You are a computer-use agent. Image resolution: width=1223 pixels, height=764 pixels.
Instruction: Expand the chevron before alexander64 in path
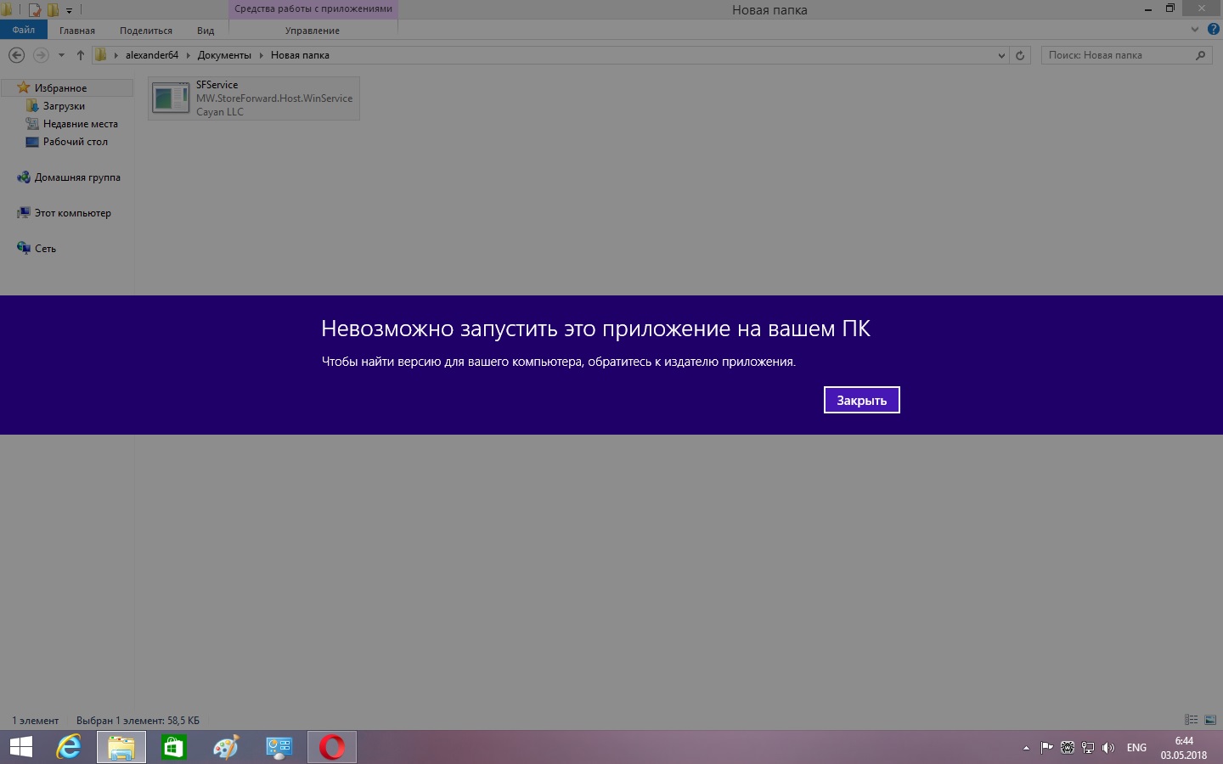pos(116,55)
